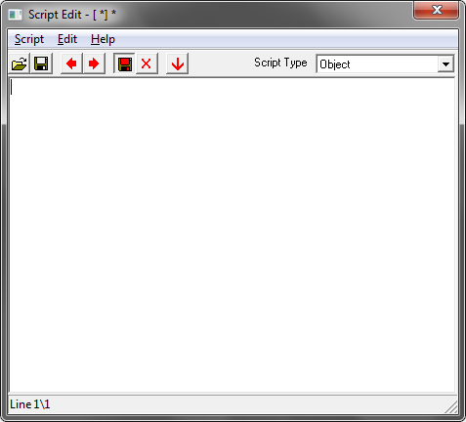The width and height of the screenshot is (466, 422).
Task: Click blank toolbar space beside the down arrow
Action: pyautogui.click(x=221, y=63)
